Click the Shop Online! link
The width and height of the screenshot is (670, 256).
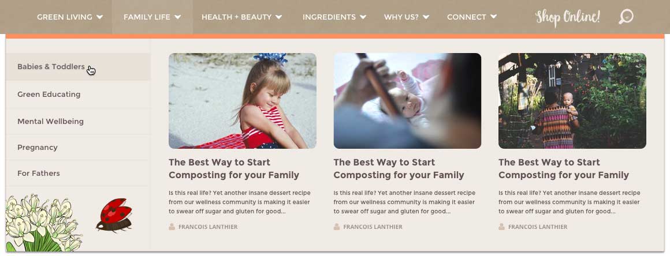coord(567,17)
